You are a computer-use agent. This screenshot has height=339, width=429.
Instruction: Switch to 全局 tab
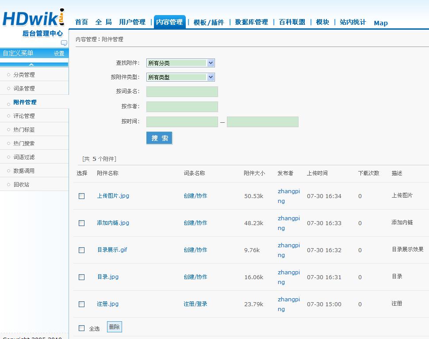pos(103,22)
